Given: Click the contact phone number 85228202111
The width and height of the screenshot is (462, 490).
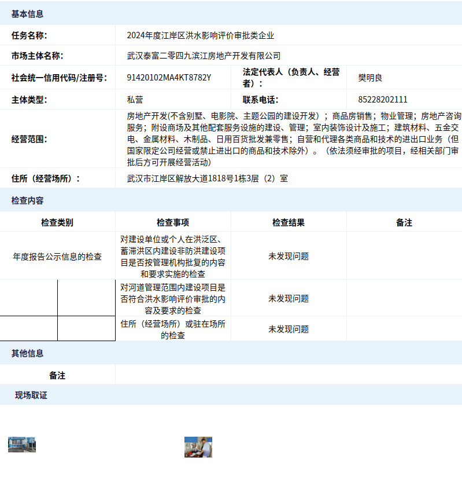Looking at the screenshot, I should point(383,100).
